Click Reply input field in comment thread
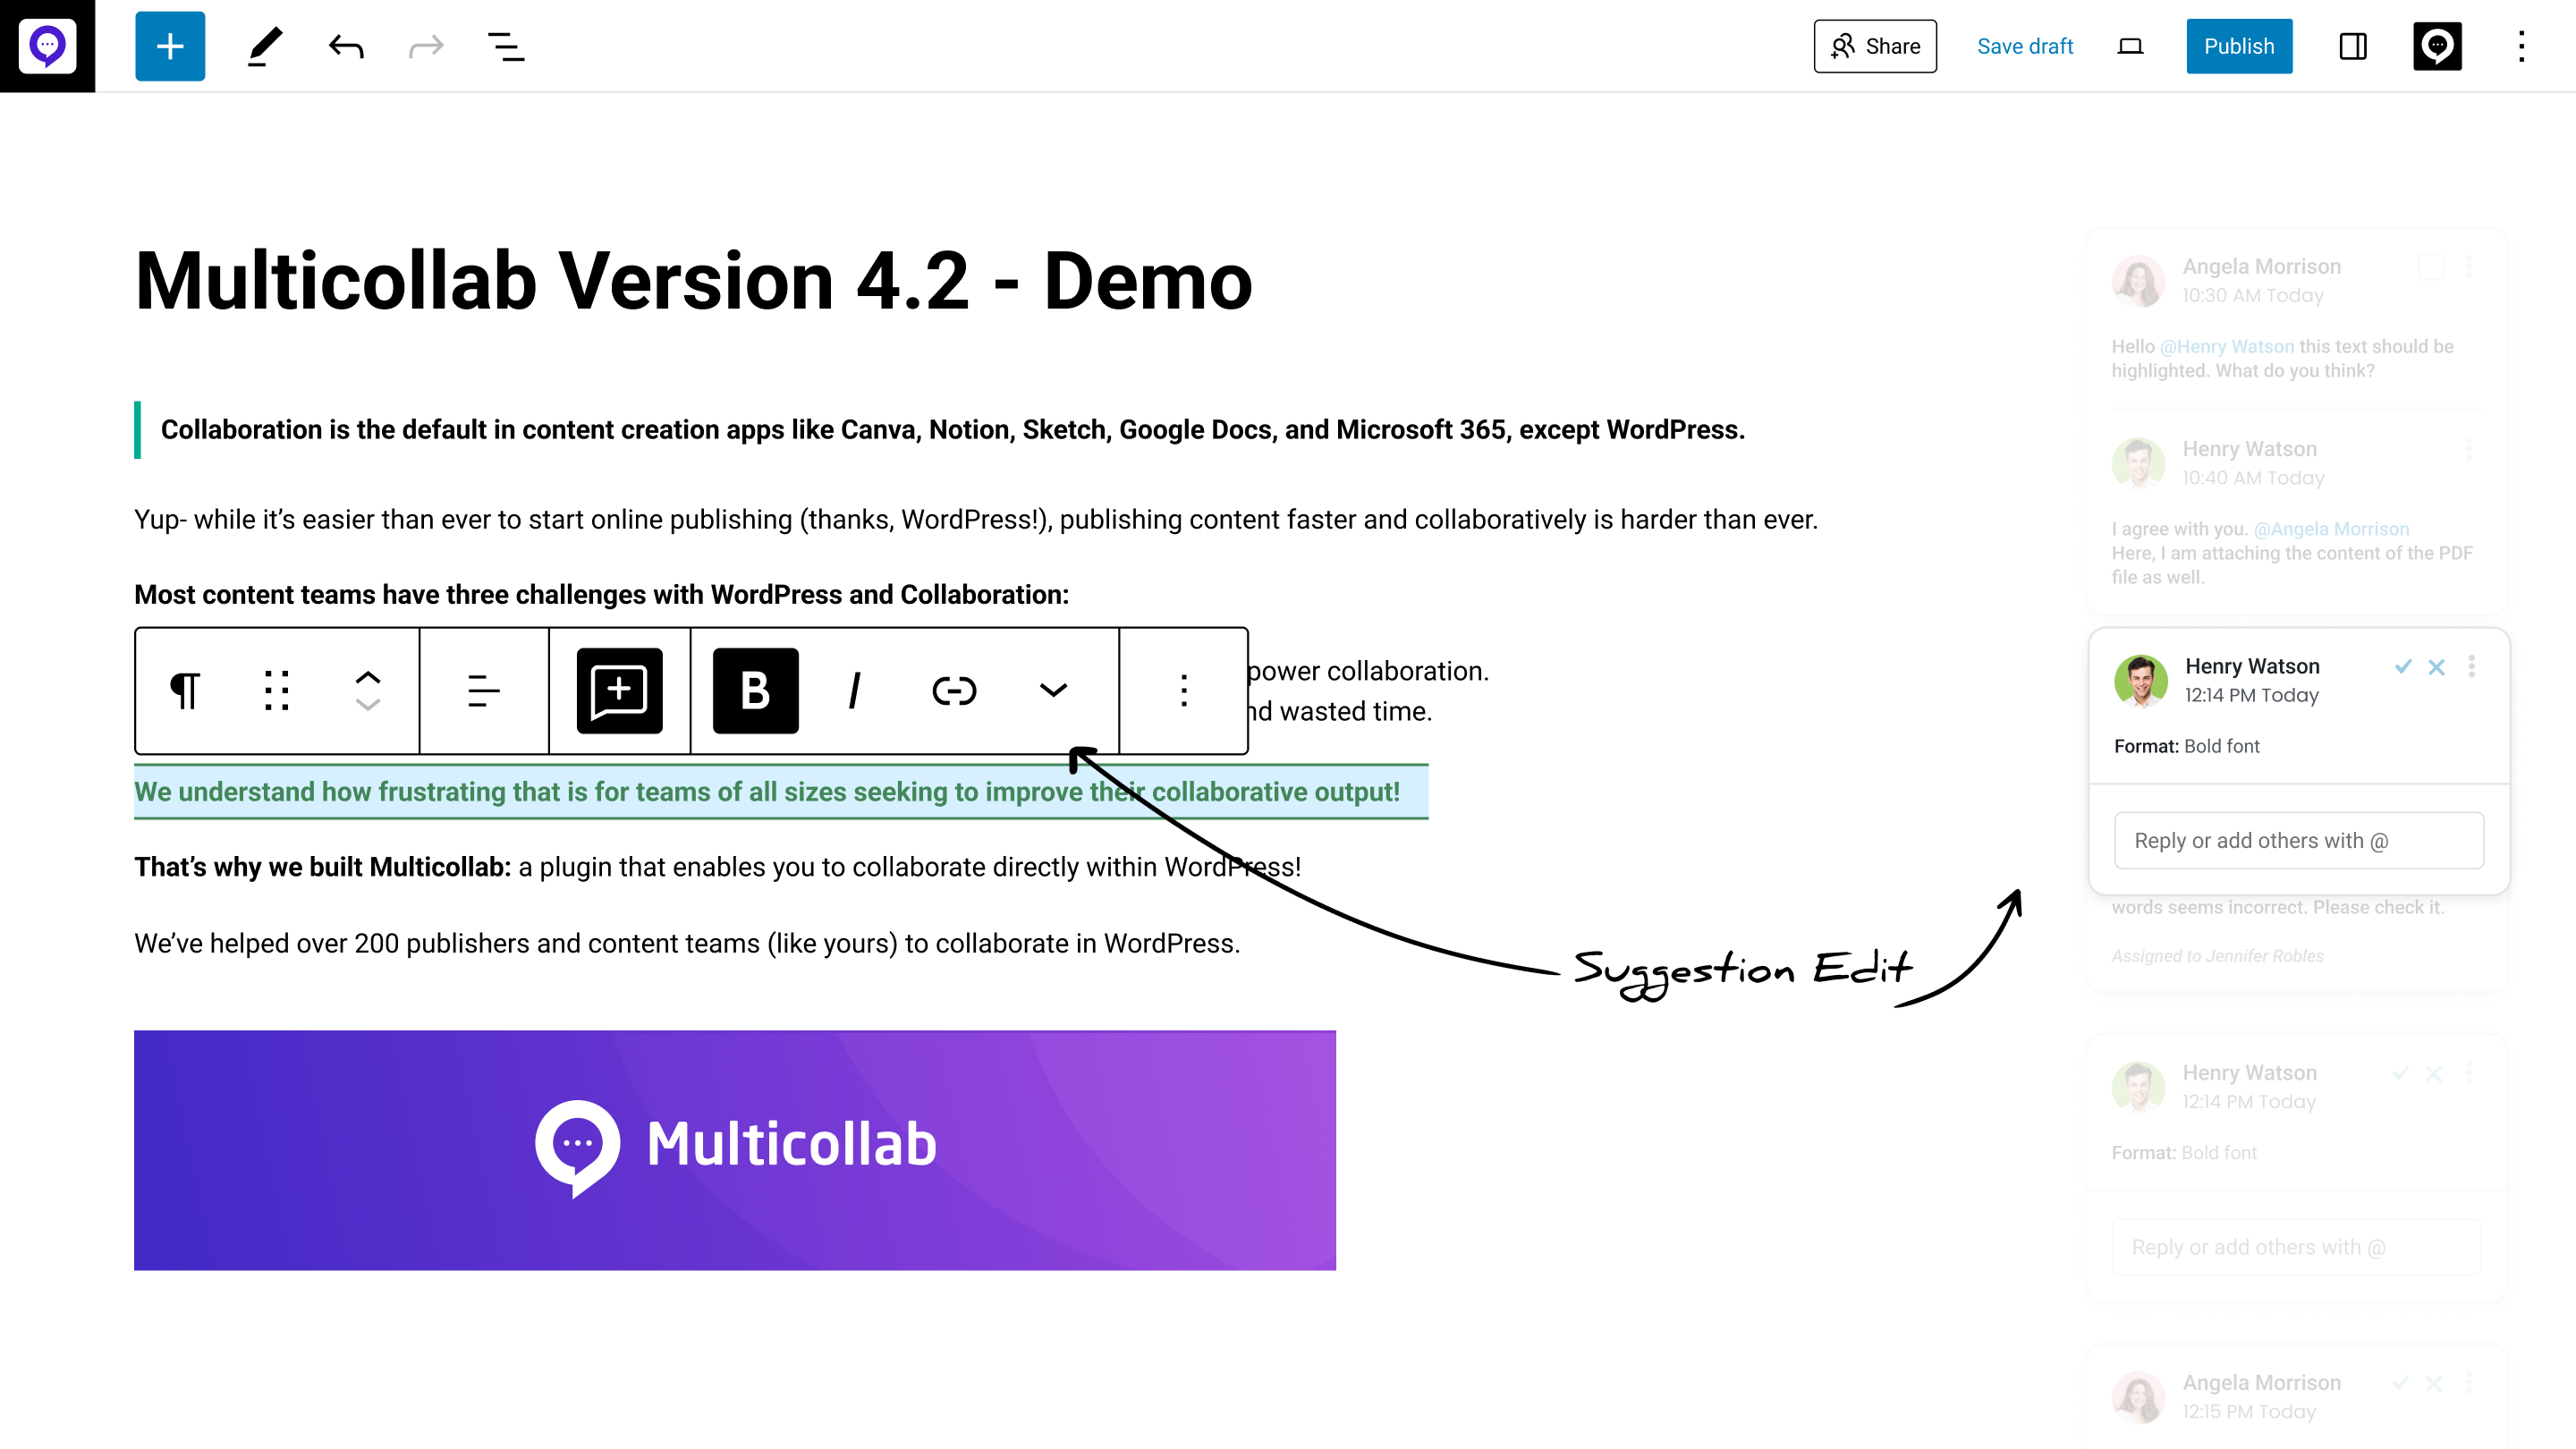2576x1449 pixels. [x=2298, y=841]
